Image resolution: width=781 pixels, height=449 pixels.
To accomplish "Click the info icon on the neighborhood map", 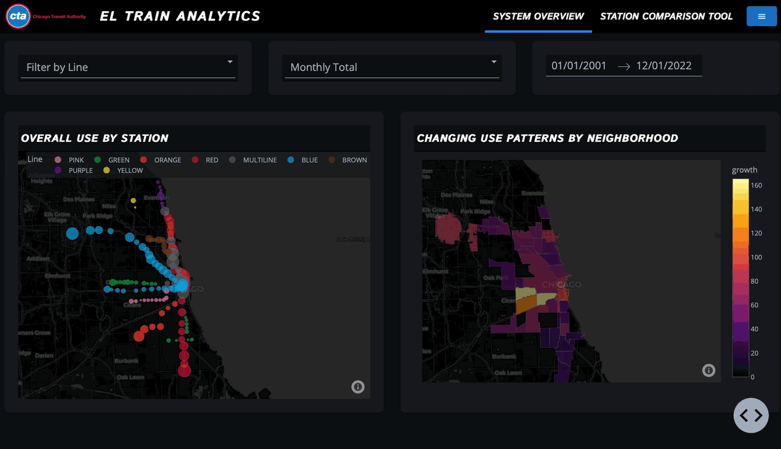I will click(x=708, y=370).
